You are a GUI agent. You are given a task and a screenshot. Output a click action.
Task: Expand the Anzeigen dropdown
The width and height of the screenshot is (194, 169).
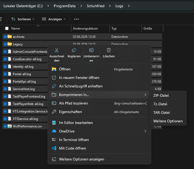click(64, 19)
